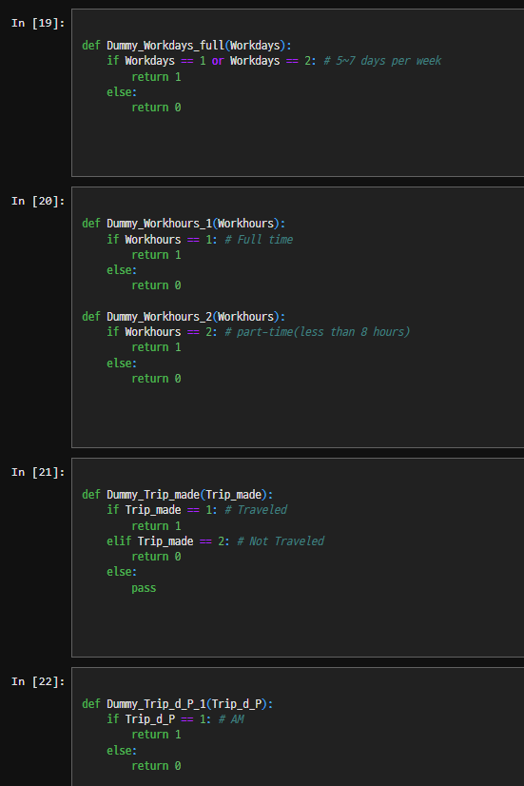This screenshot has height=786, width=524.
Task: Click the def Dummy_Trip_d_P_1(Trip_d_P) line
Action: [177, 704]
